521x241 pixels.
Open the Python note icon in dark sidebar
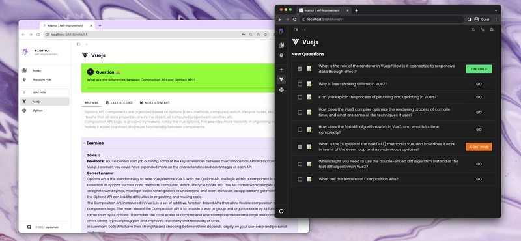coord(281,89)
